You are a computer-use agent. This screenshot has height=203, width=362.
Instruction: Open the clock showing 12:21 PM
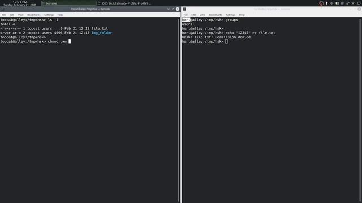[x=20, y=3]
